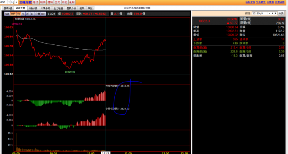Open the 哈拉 button

click(x=64, y=2)
